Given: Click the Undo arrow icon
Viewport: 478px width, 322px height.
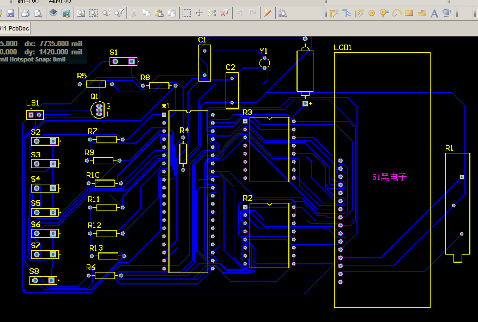Looking at the screenshot, I should pyautogui.click(x=240, y=13).
